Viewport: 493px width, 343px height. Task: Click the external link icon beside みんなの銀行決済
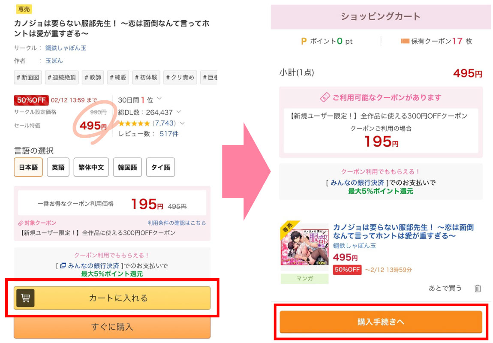click(x=63, y=266)
